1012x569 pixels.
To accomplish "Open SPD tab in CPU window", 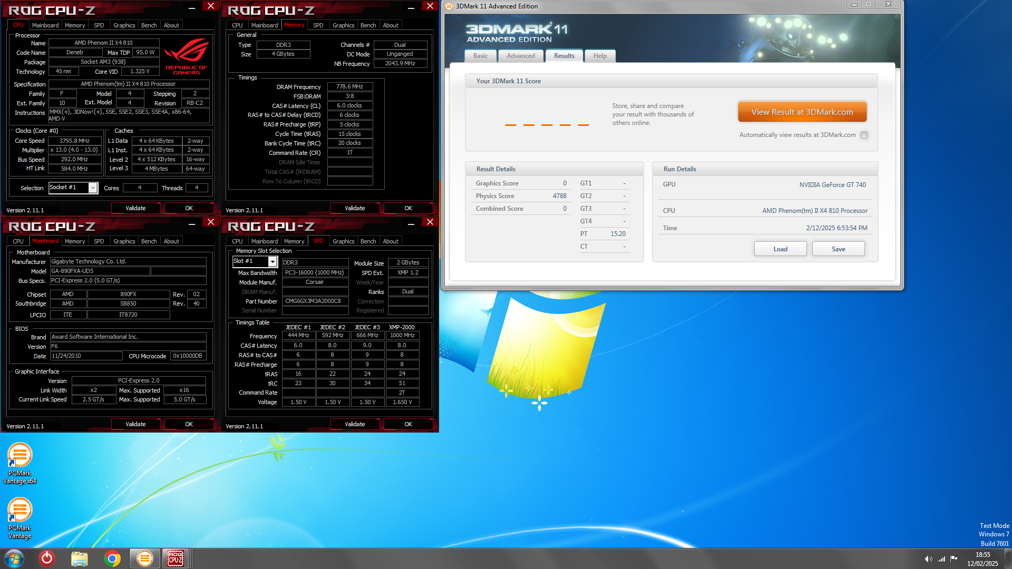I will click(99, 25).
